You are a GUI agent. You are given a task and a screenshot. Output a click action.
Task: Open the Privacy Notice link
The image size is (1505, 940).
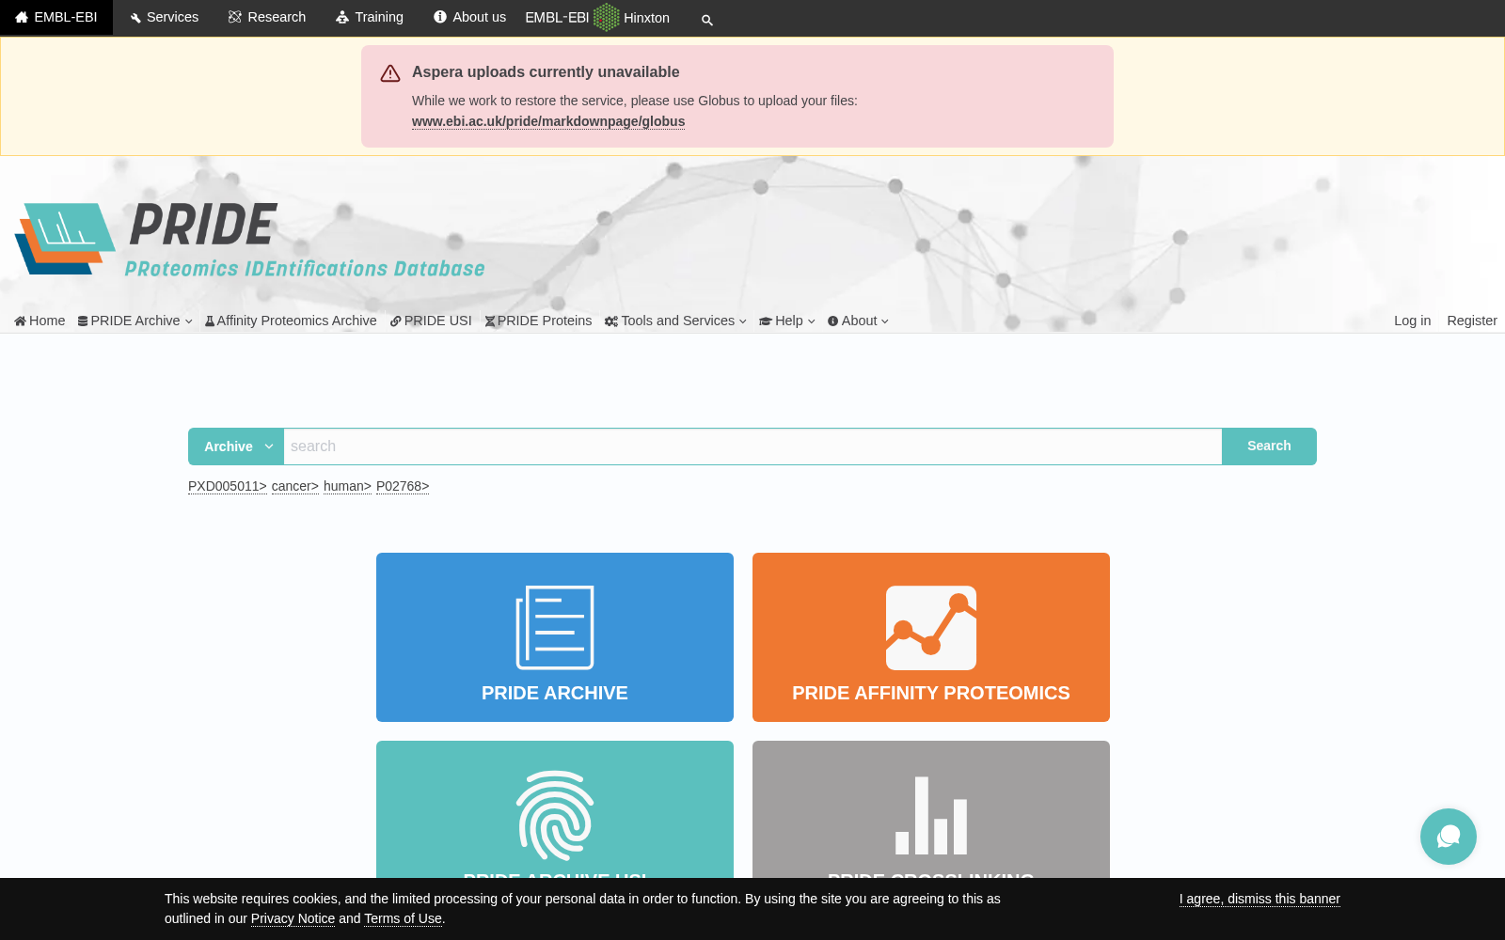coord(293,918)
